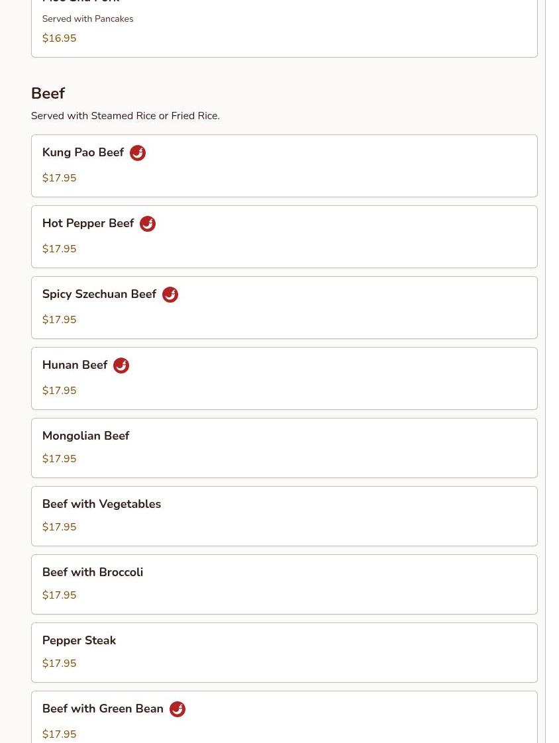
Task: Click spicy indicator beside Hunan Beef
Action: click(121, 366)
